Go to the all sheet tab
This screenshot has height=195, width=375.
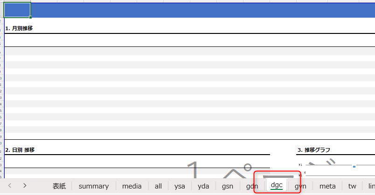pos(158,186)
